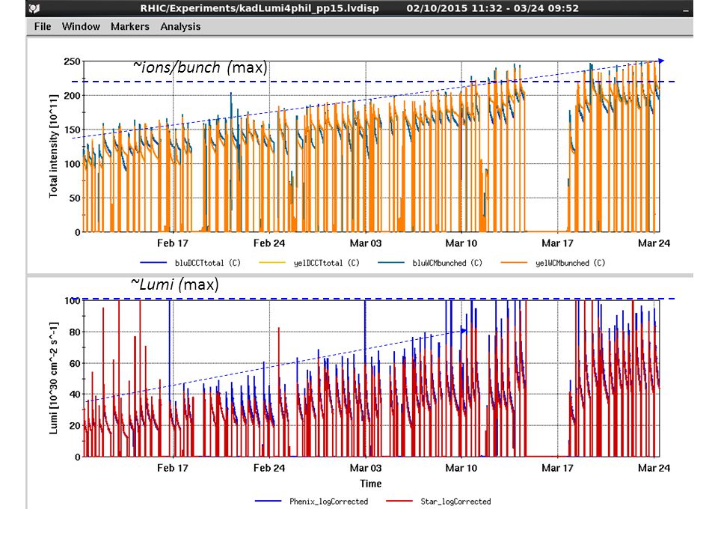Open the Window menu
The image size is (718, 539).
[81, 27]
